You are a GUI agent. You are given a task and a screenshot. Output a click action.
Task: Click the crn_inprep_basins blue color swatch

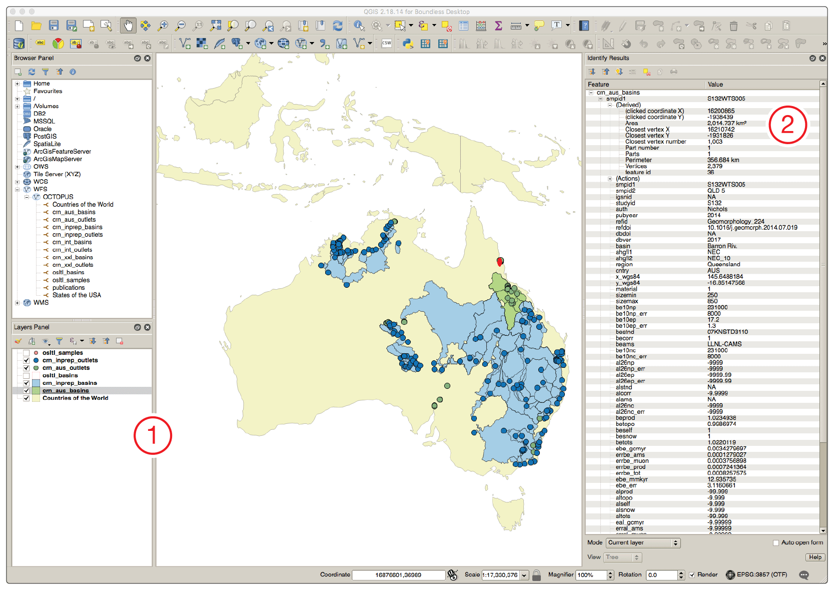[36, 383]
